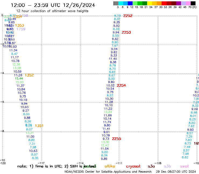Click the orange altika pass label 1351
The image size is (199, 174).
[x=39, y=126]
